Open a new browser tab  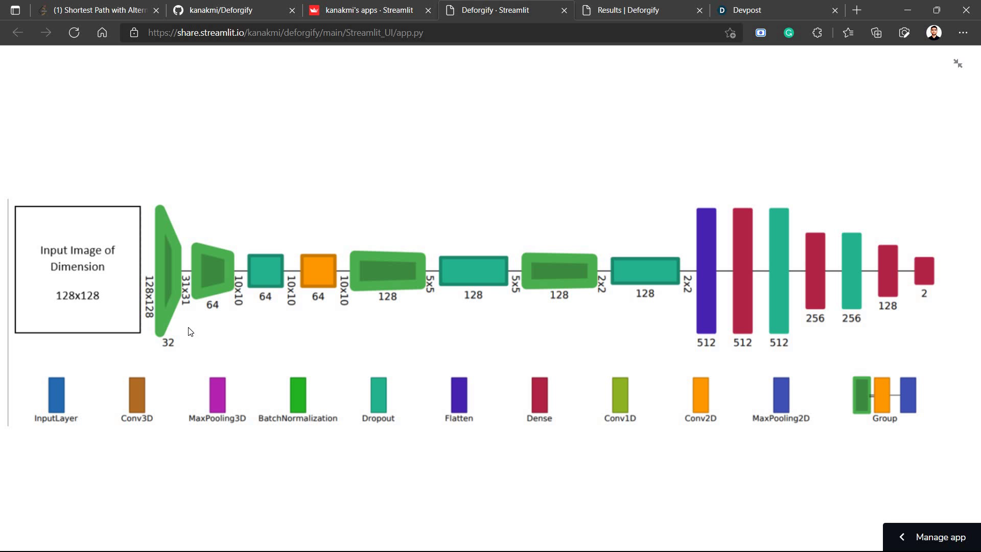pos(857,10)
